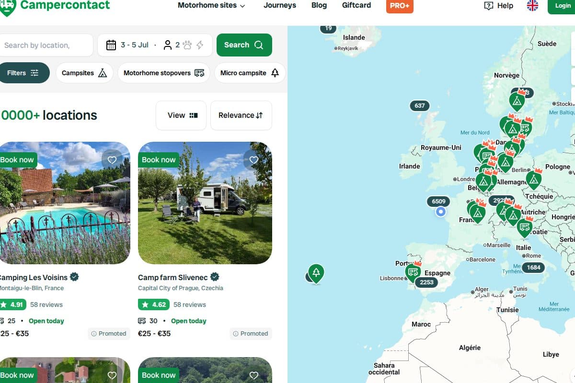Click the blue current-location dot
Screen dimensions: 575x383
pyautogui.click(x=441, y=212)
